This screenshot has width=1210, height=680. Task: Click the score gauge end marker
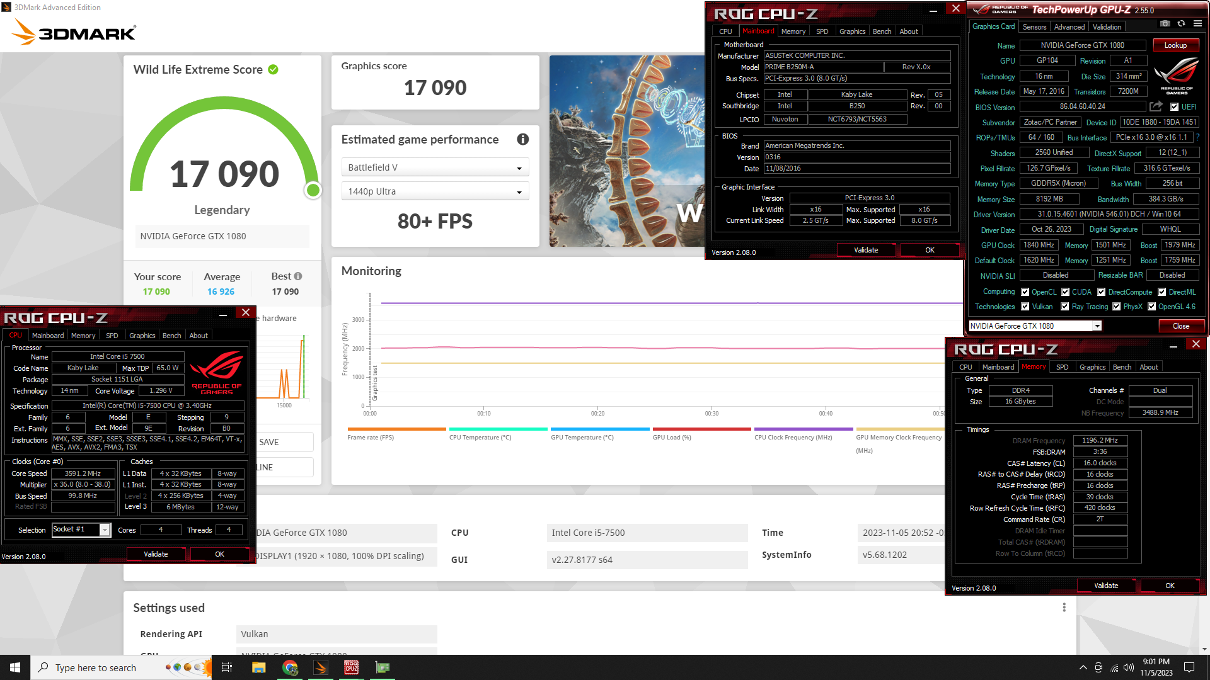pyautogui.click(x=313, y=190)
